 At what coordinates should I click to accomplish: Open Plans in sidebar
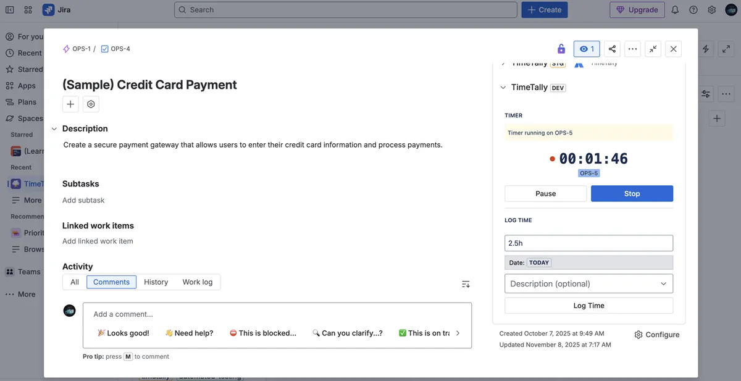[x=22, y=102]
